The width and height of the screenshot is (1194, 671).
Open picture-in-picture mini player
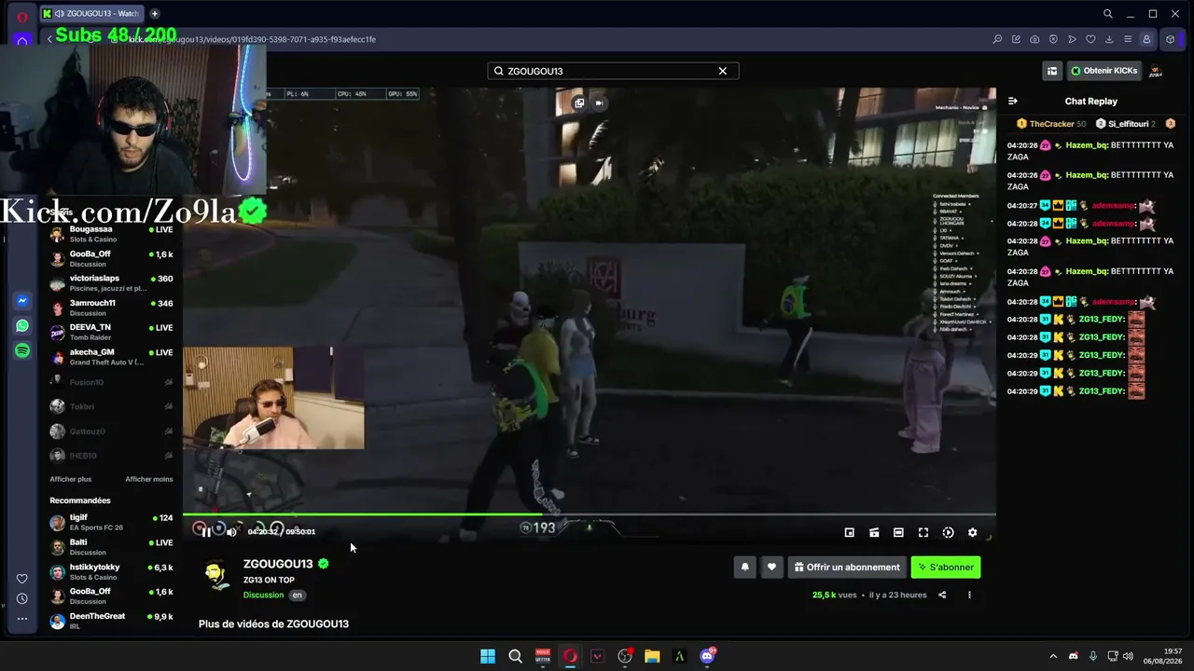pyautogui.click(x=849, y=532)
